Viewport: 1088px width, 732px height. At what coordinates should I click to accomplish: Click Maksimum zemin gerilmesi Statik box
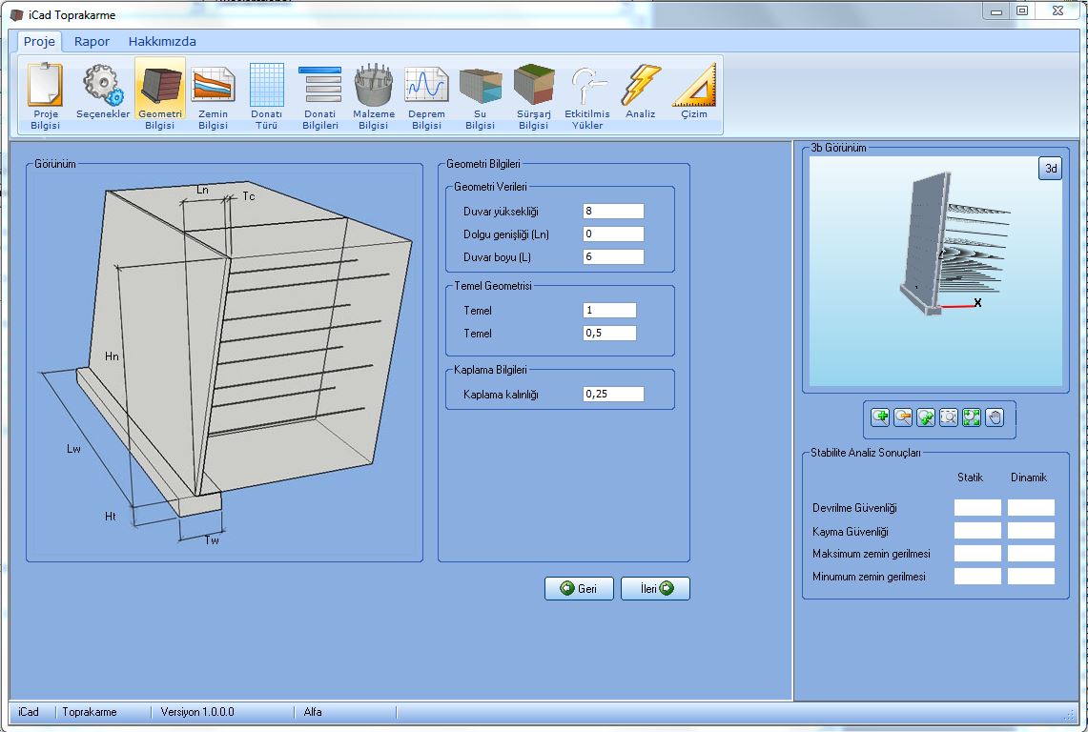click(977, 553)
